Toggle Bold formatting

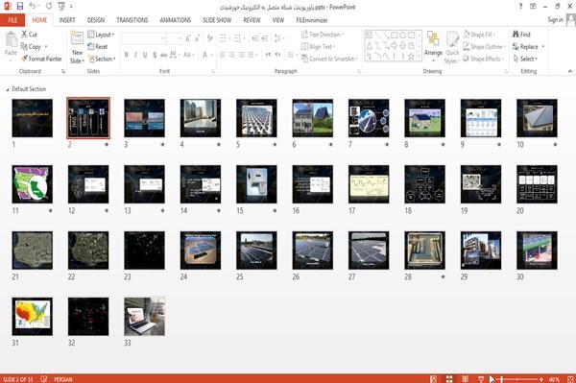pos(127,55)
